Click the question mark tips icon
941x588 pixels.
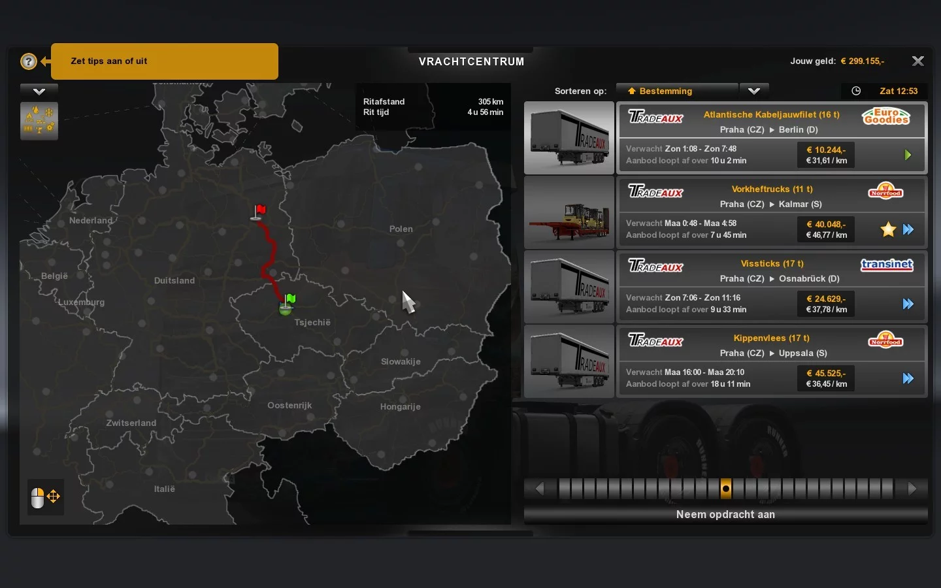(x=28, y=61)
